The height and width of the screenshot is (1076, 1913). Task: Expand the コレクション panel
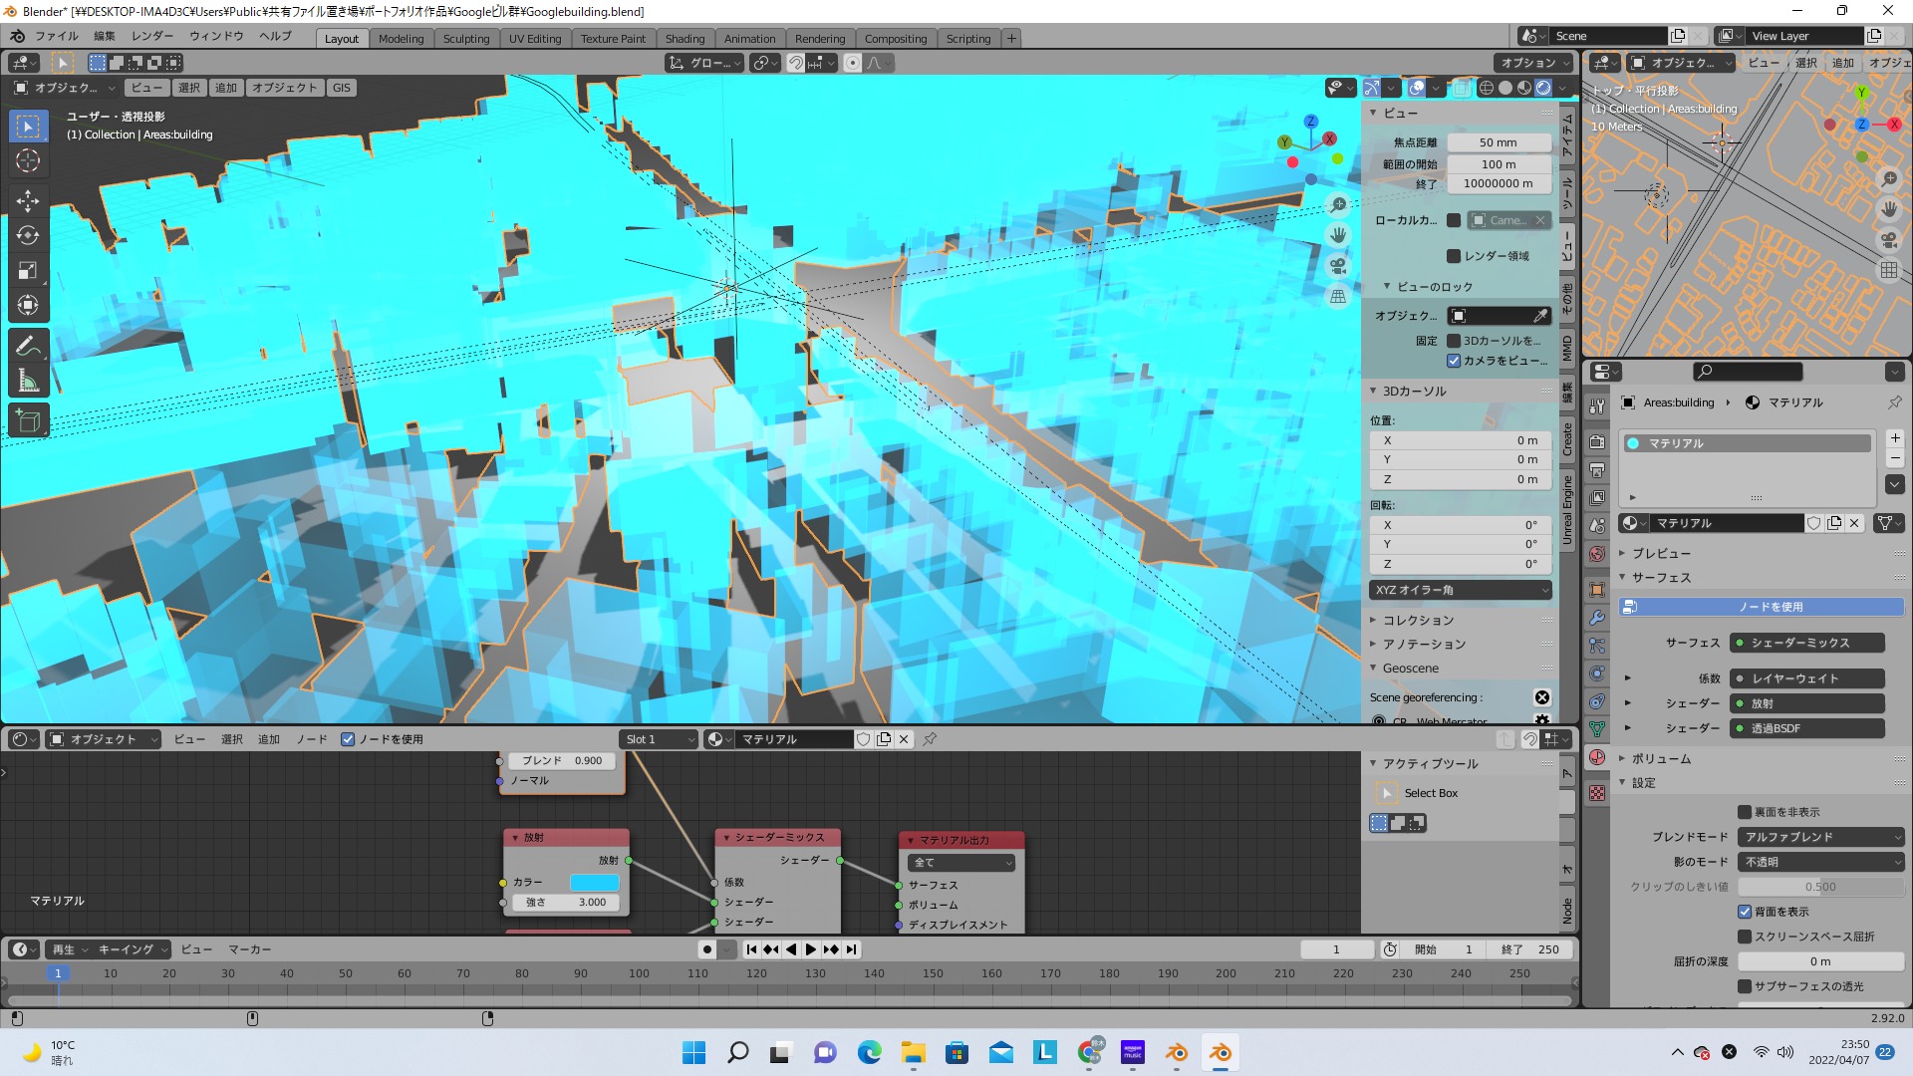1418,620
